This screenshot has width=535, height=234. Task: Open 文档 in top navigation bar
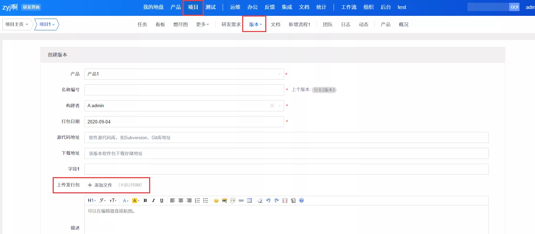point(304,7)
